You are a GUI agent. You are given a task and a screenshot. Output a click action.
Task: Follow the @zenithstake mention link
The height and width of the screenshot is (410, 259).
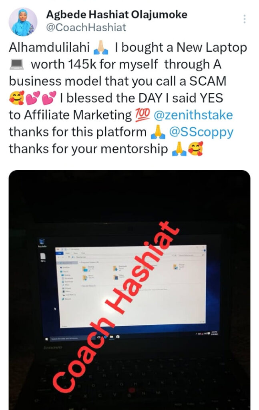193,115
